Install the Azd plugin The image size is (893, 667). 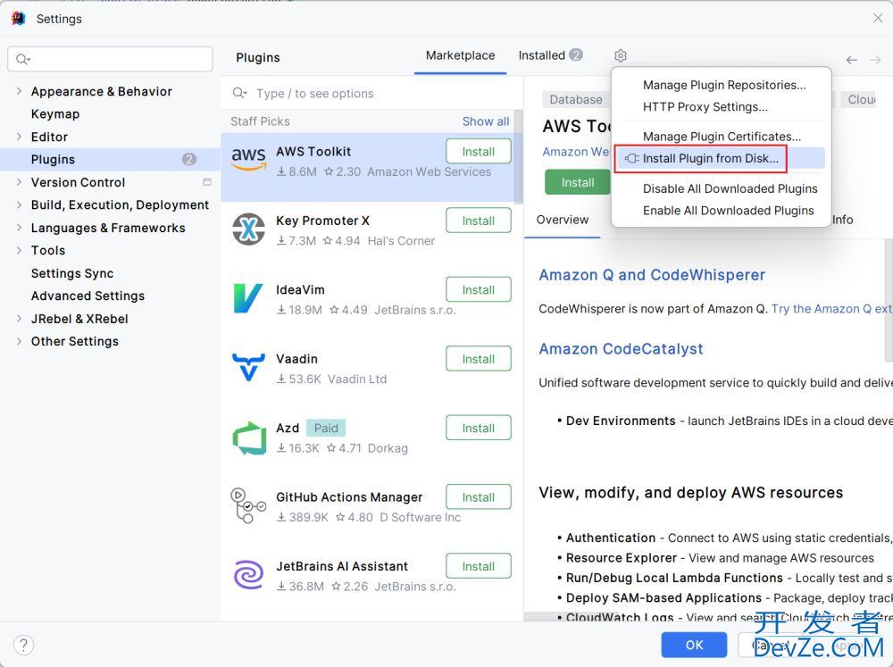pyautogui.click(x=479, y=428)
